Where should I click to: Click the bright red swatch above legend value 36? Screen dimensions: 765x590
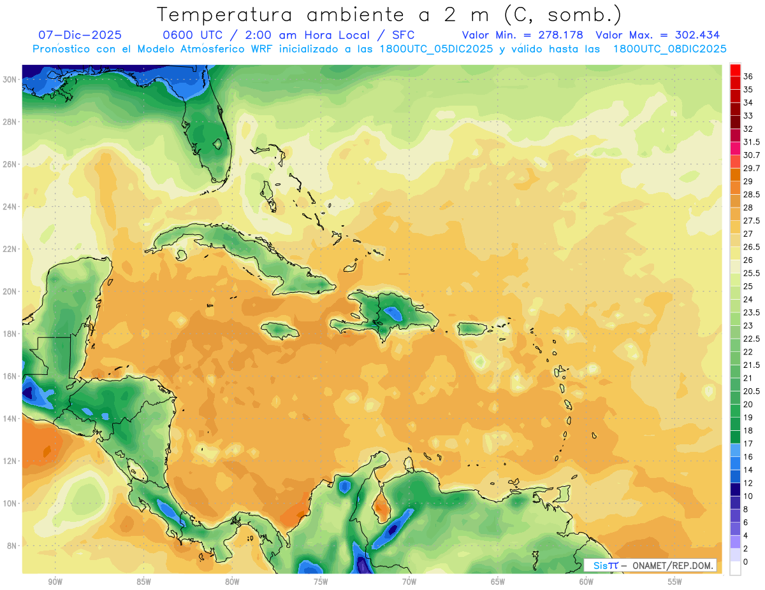[735, 70]
